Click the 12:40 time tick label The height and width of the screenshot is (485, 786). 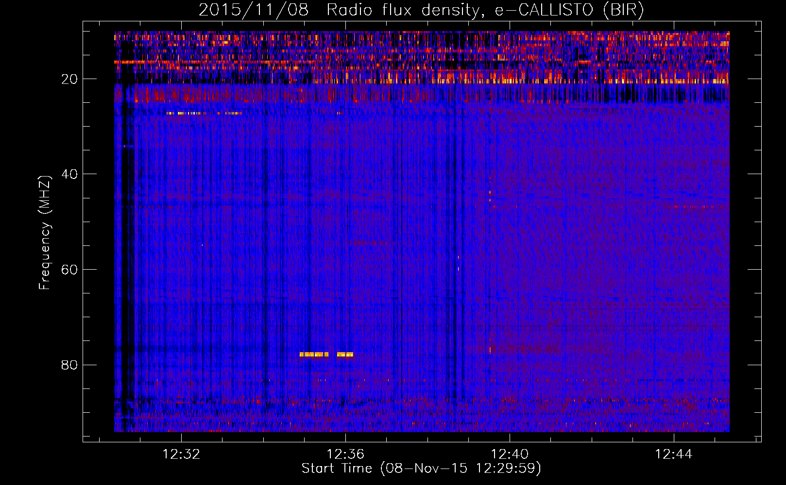point(510,454)
